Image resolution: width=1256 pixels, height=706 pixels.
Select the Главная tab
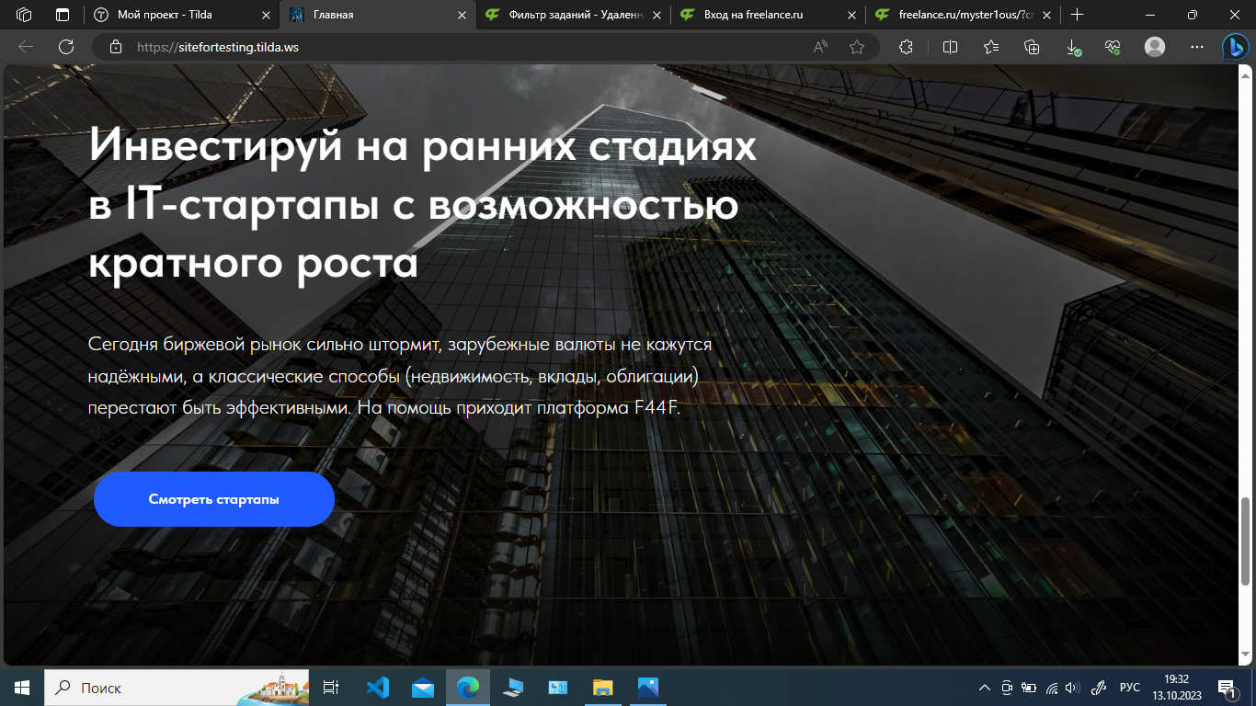click(x=378, y=15)
